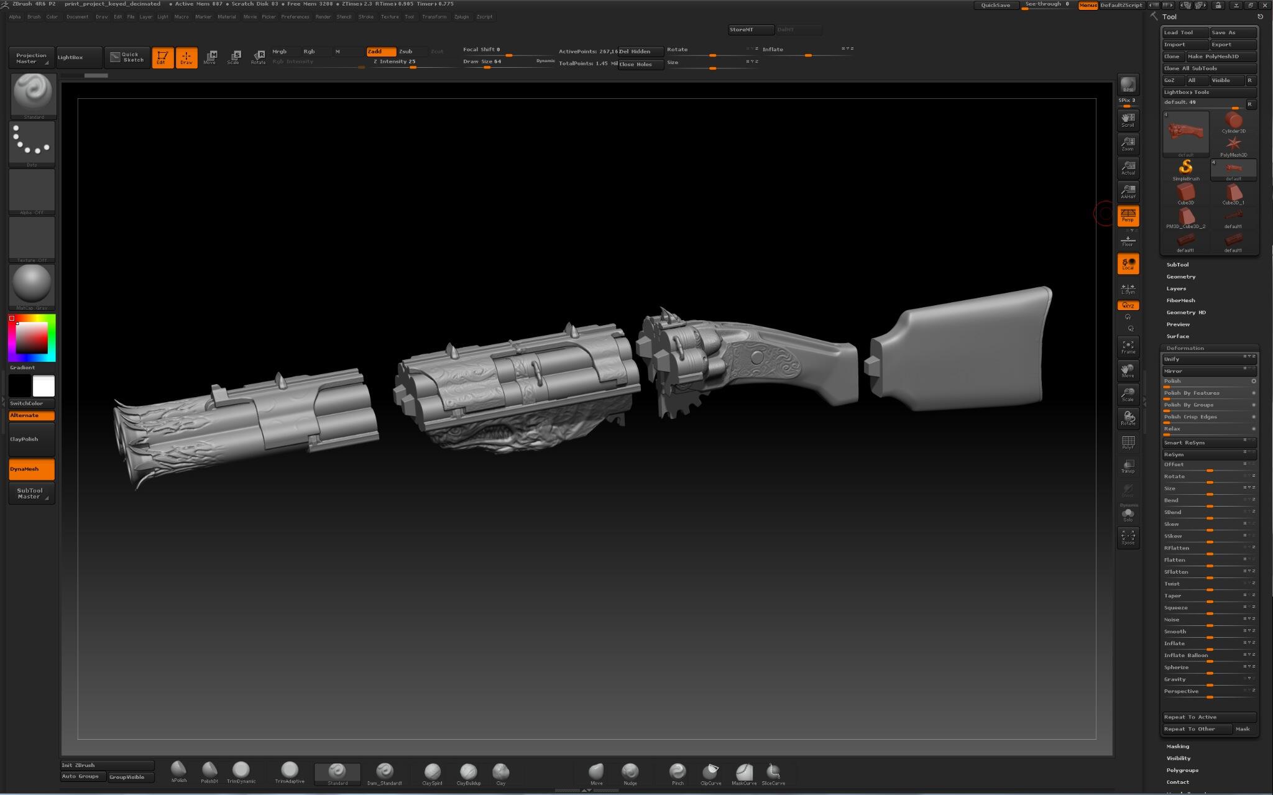The width and height of the screenshot is (1273, 795).
Task: Select the Clay brush
Action: coord(500,773)
